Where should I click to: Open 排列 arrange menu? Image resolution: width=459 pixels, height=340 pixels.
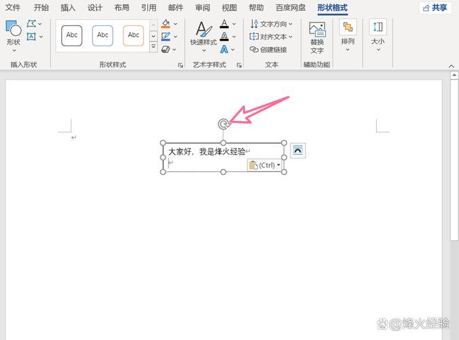tap(348, 36)
